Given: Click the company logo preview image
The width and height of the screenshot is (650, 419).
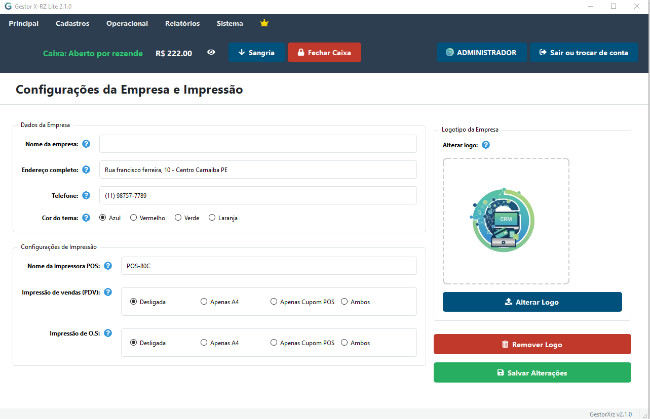Looking at the screenshot, I should pyautogui.click(x=504, y=221).
